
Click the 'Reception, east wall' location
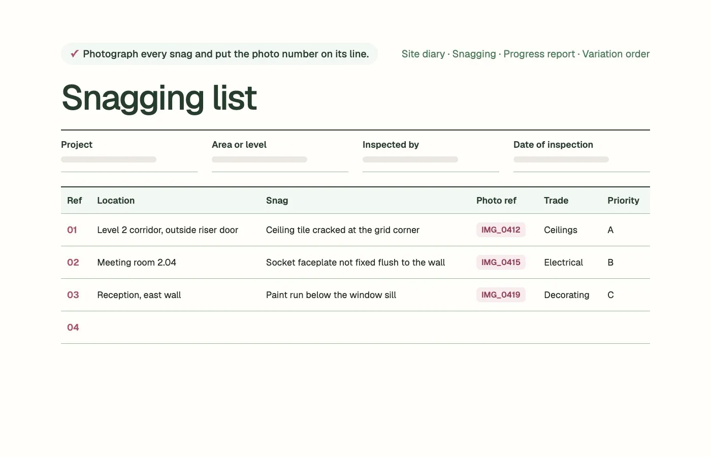point(139,295)
